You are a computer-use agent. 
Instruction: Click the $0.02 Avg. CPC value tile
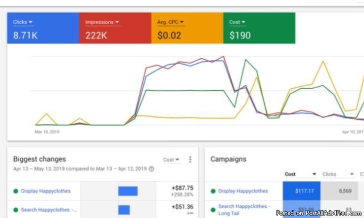[x=169, y=36]
